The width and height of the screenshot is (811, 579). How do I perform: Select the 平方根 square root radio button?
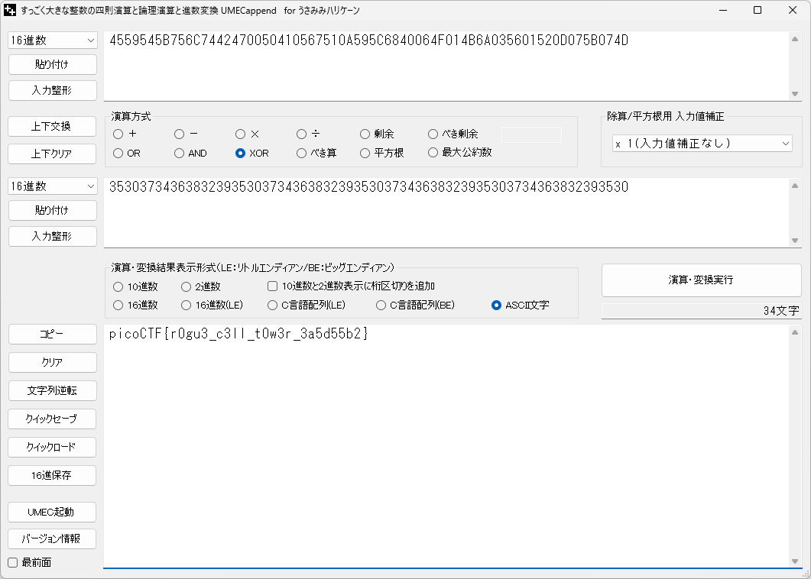[x=365, y=153]
